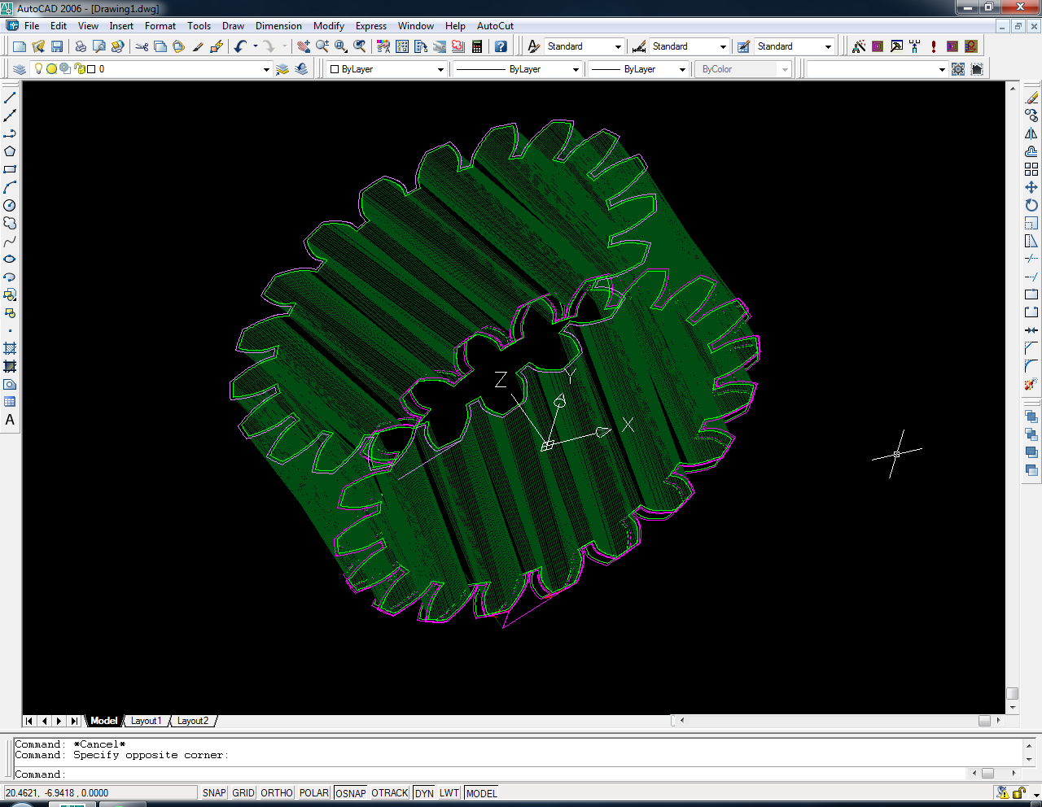Turn on ORTHO mode
Viewport: 1042px width, 807px height.
[277, 793]
